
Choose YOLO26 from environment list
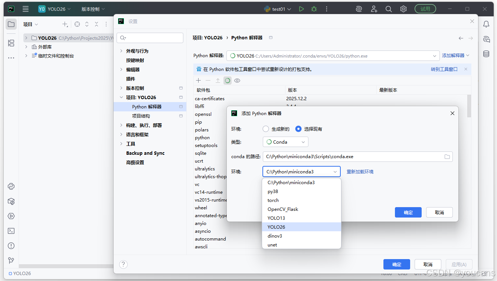click(x=301, y=227)
